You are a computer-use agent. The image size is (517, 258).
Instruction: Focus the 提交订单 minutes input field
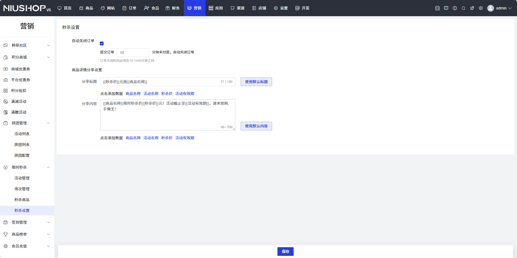(133, 53)
